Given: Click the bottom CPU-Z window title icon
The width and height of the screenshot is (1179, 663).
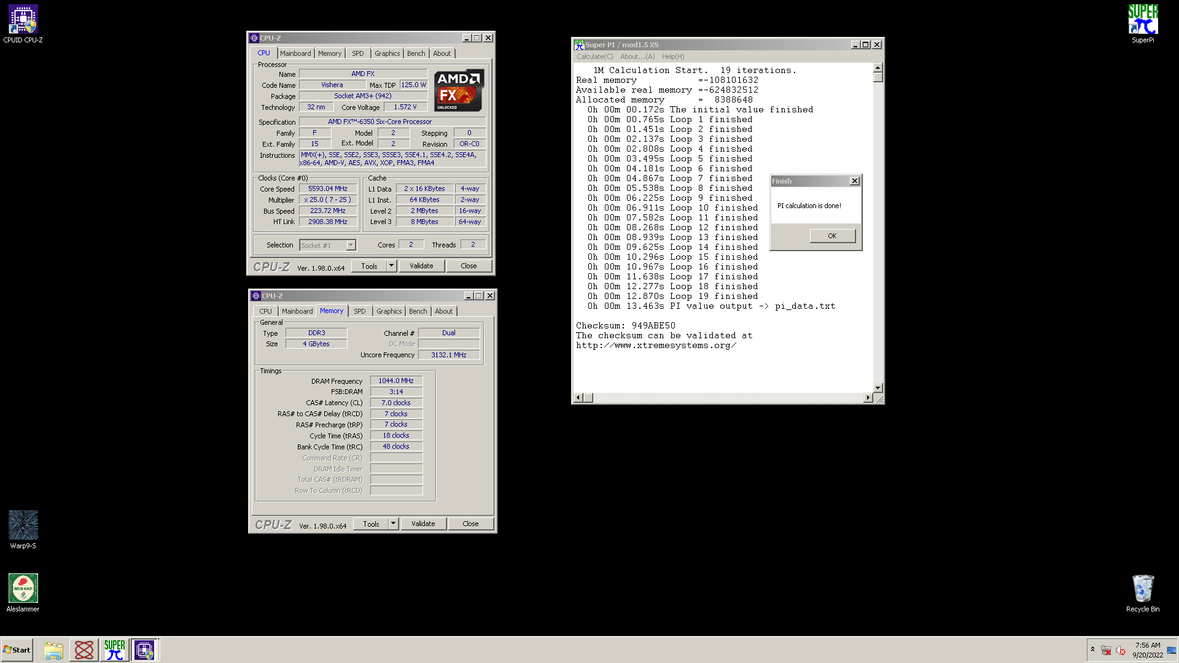Looking at the screenshot, I should [x=256, y=296].
